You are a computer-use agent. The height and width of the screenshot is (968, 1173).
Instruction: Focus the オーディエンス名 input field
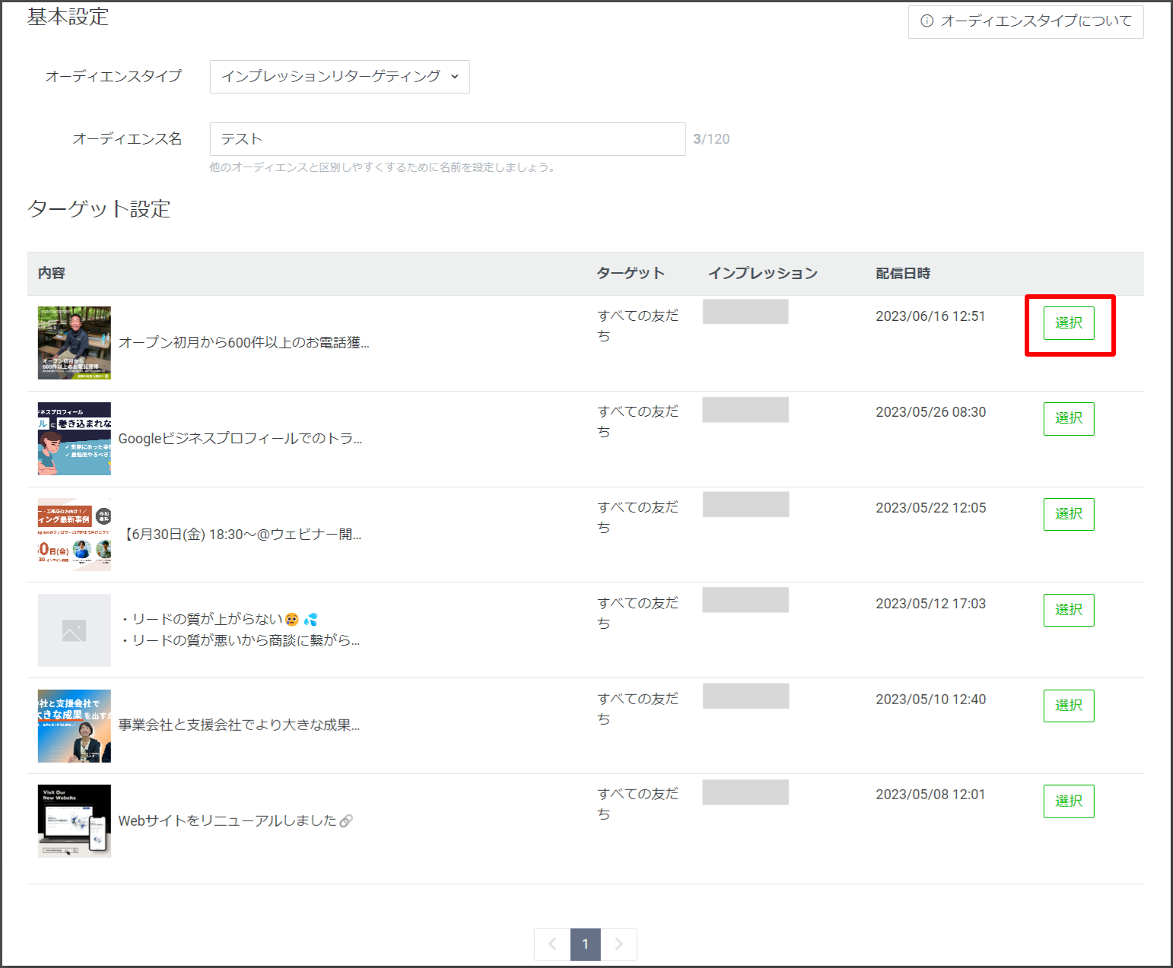[447, 139]
